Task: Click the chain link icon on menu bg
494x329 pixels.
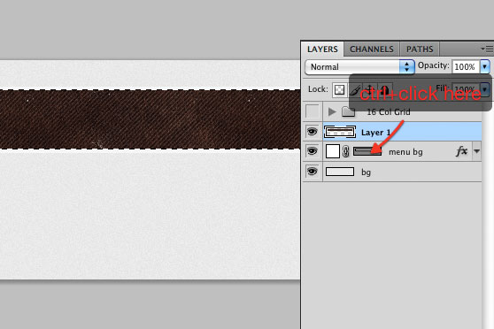Action: point(345,151)
